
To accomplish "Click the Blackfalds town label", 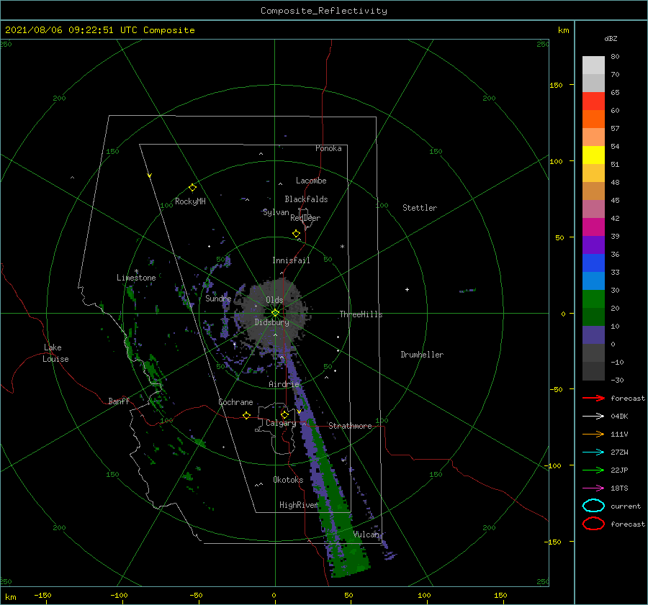I will tap(306, 199).
